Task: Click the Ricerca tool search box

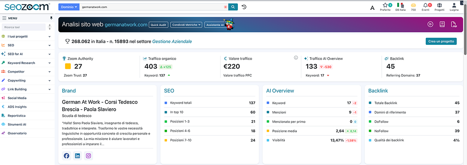Action: point(24,27)
